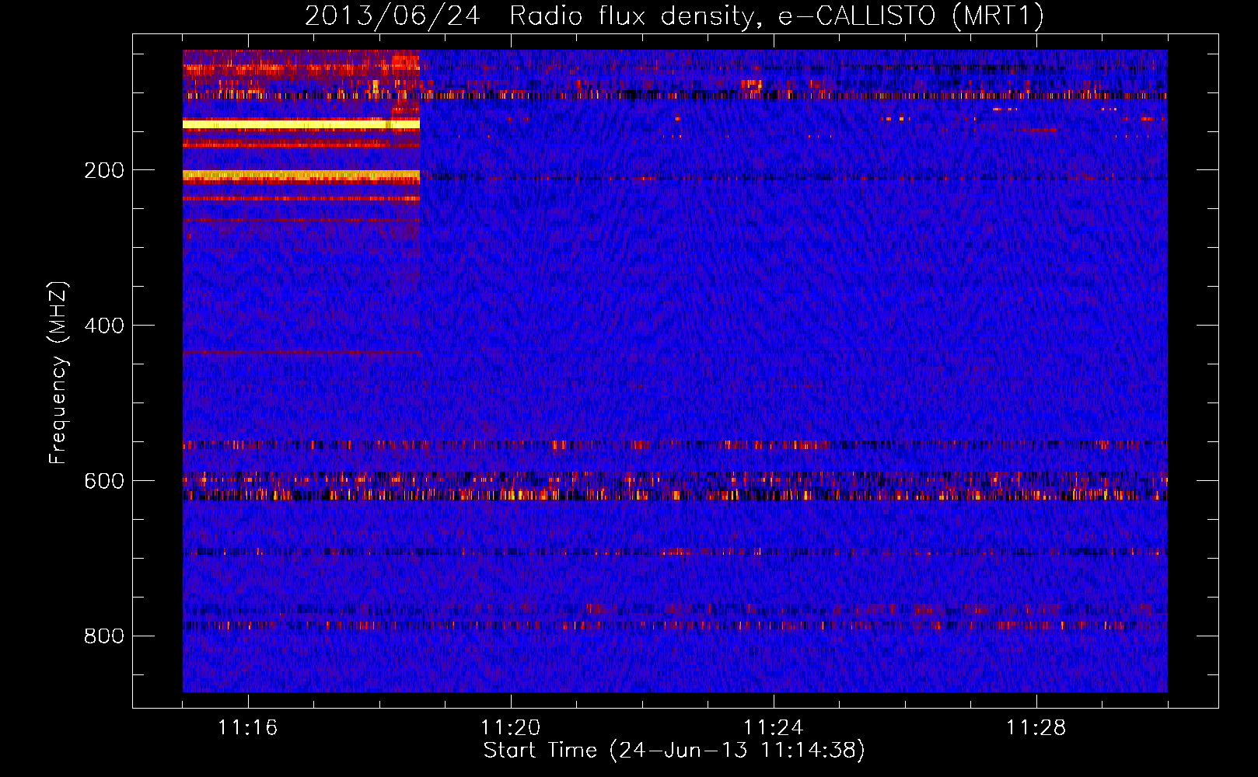Click the 200 frequency tick label
This screenshot has width=1258, height=777.
(104, 170)
